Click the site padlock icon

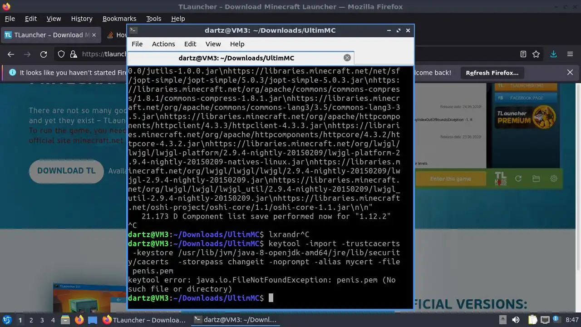click(x=74, y=54)
